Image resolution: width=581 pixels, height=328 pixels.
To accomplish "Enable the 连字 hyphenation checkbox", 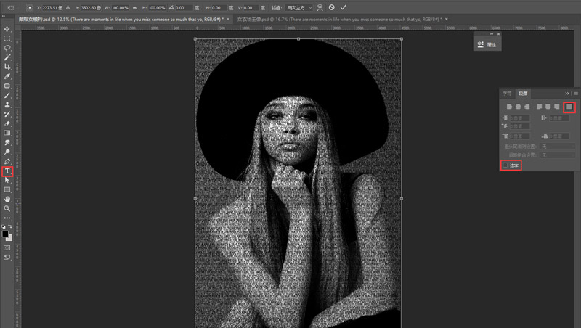I will pos(505,165).
